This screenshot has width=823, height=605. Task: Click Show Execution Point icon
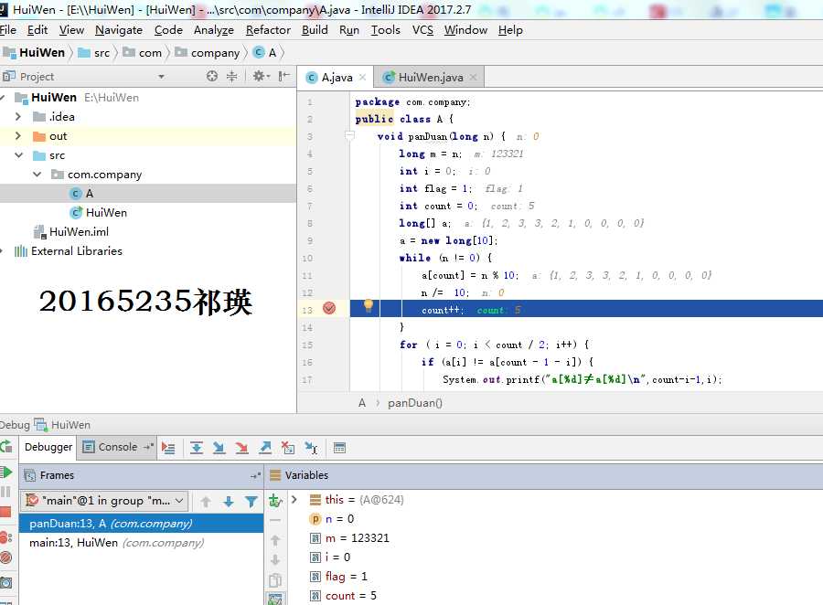(168, 448)
